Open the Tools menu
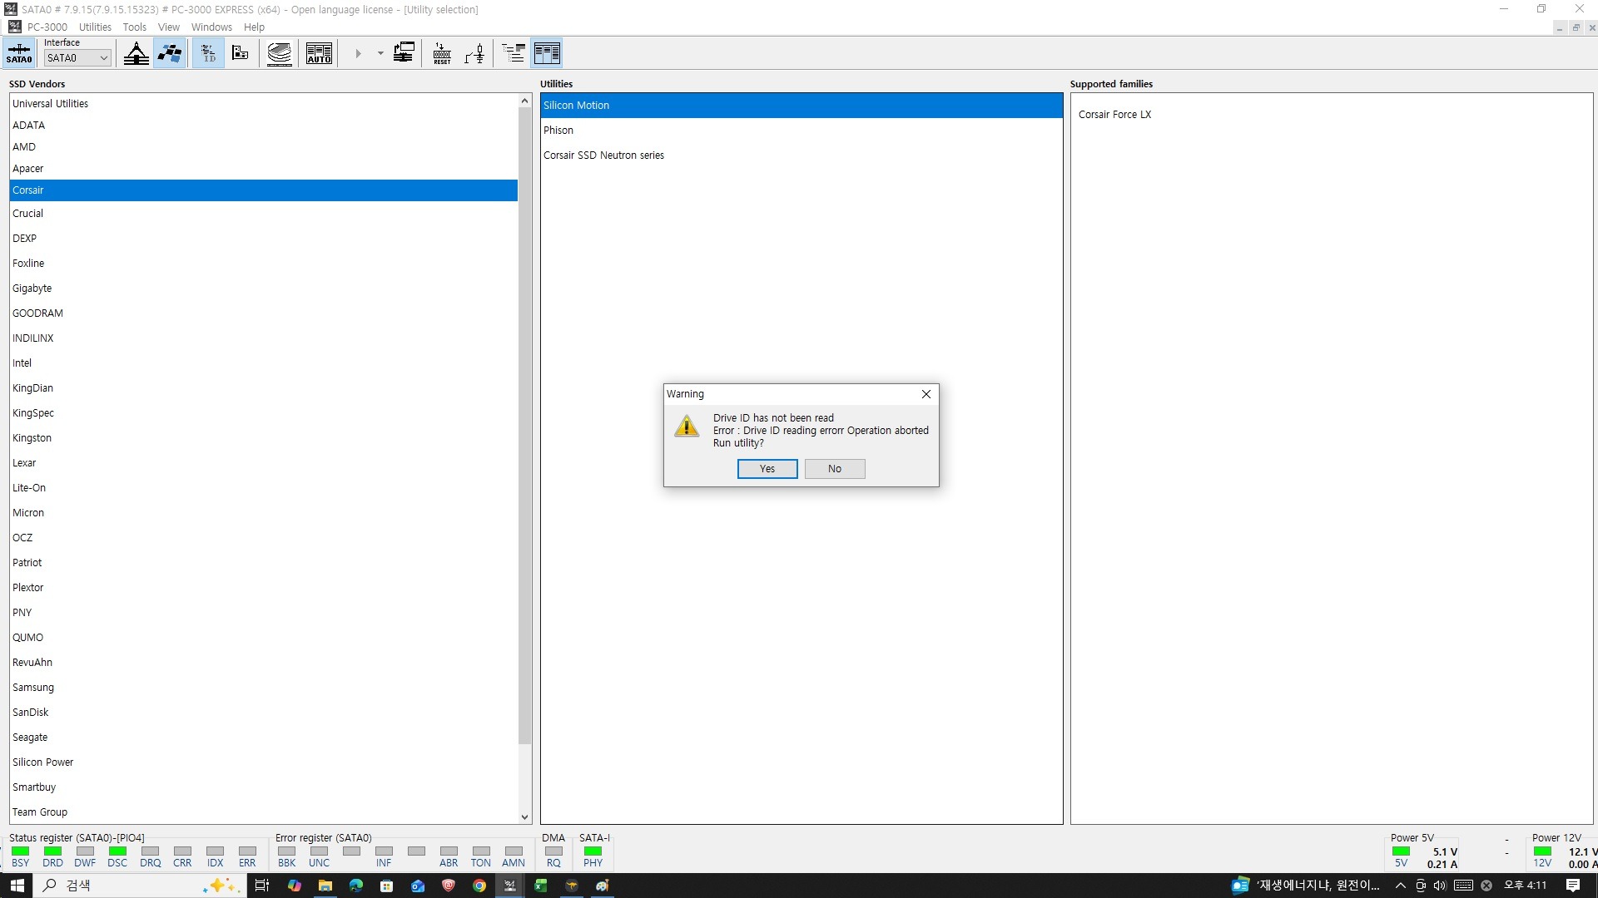Viewport: 1598px width, 898px height. pyautogui.click(x=134, y=27)
